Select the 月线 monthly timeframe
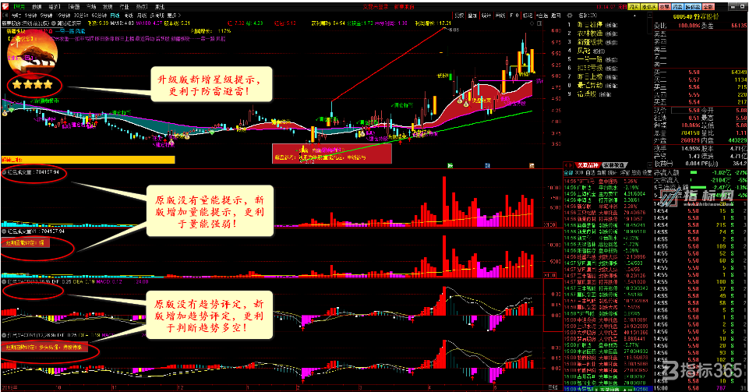This screenshot has height=392, width=749. coord(142,16)
